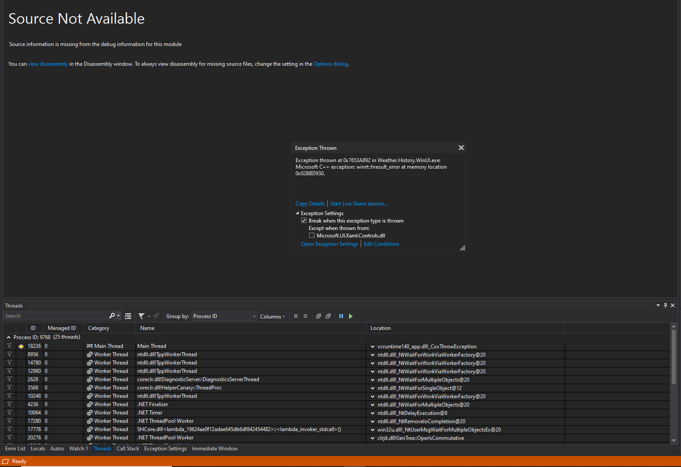
Task: Click gear icon of thread 8956 Worker Thread
Action: [90, 354]
